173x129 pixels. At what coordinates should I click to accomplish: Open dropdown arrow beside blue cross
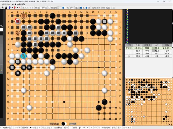coord(12,8)
